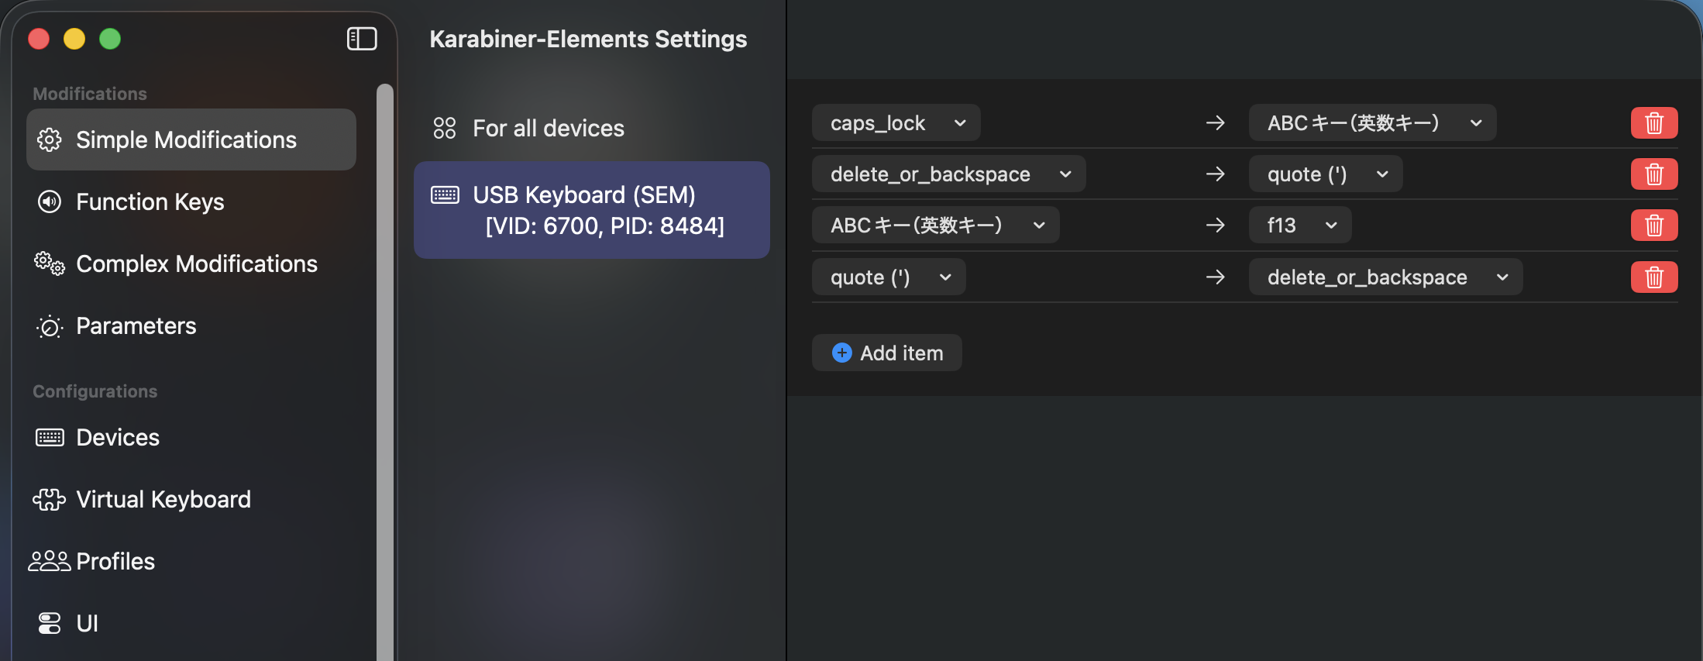
Task: Click the sidebar vertical scrollbar
Action: (385, 372)
